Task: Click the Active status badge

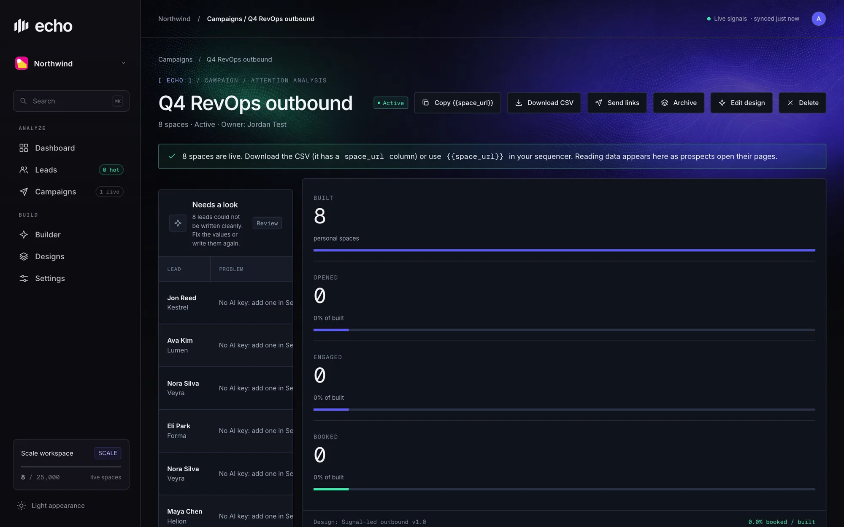Action: click(x=391, y=103)
